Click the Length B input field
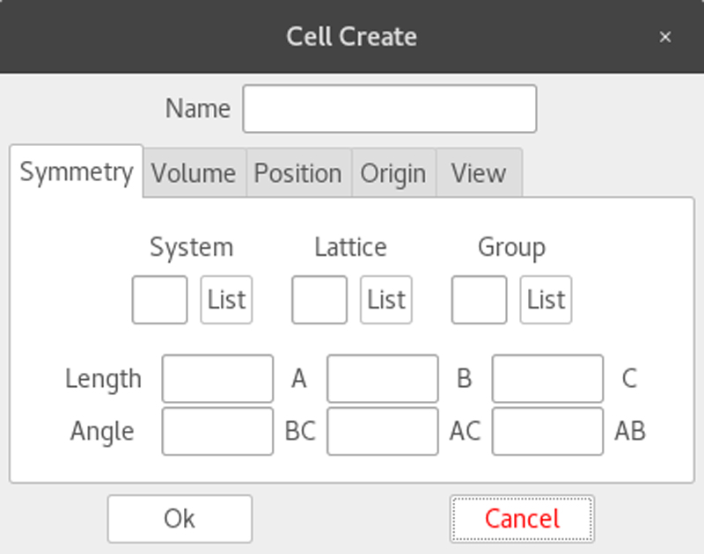 click(382, 378)
